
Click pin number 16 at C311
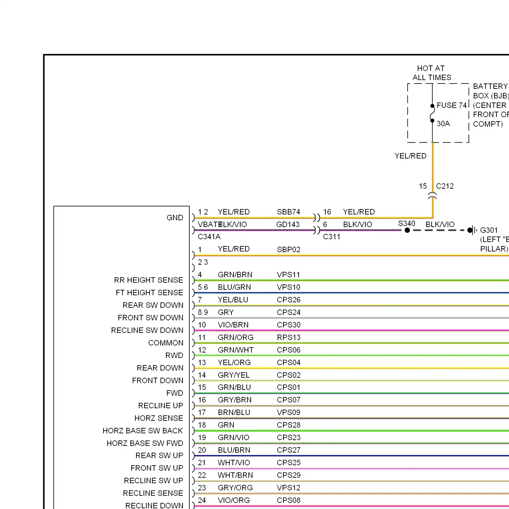(327, 212)
